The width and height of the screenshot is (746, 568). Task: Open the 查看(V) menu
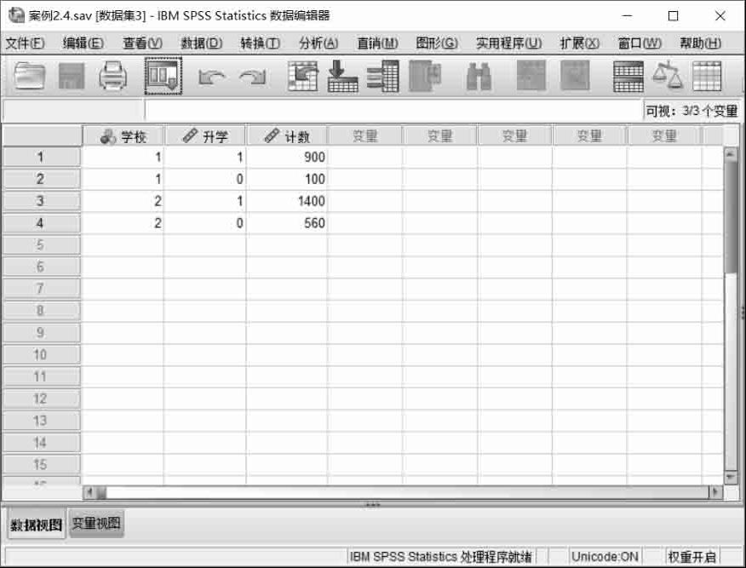coord(142,43)
